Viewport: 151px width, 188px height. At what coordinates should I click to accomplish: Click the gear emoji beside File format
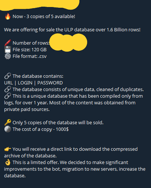[8, 56]
